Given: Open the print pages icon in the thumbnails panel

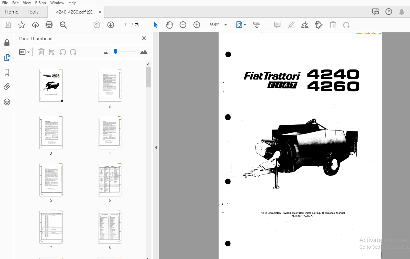Looking at the screenshot, I should pyautogui.click(x=52, y=52).
